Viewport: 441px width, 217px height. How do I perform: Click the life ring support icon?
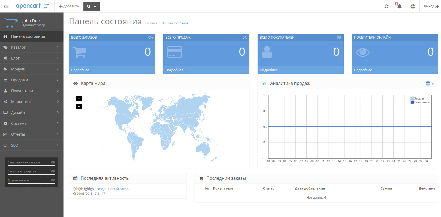pyautogui.click(x=413, y=6)
